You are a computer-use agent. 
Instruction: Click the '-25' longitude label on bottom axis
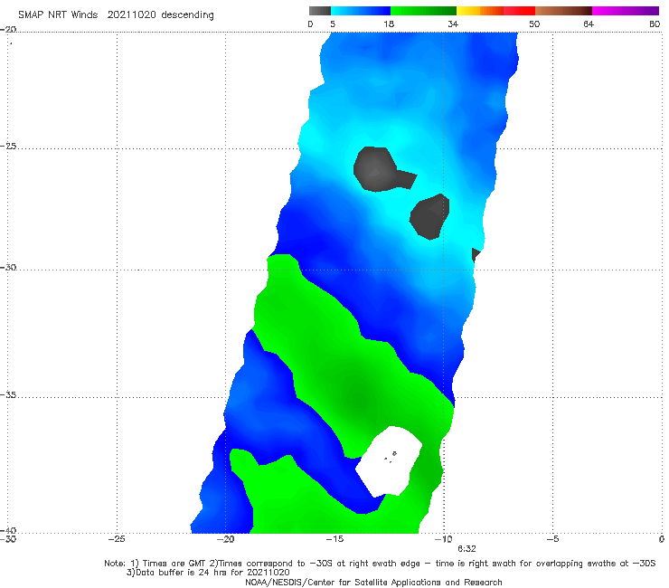(x=117, y=539)
